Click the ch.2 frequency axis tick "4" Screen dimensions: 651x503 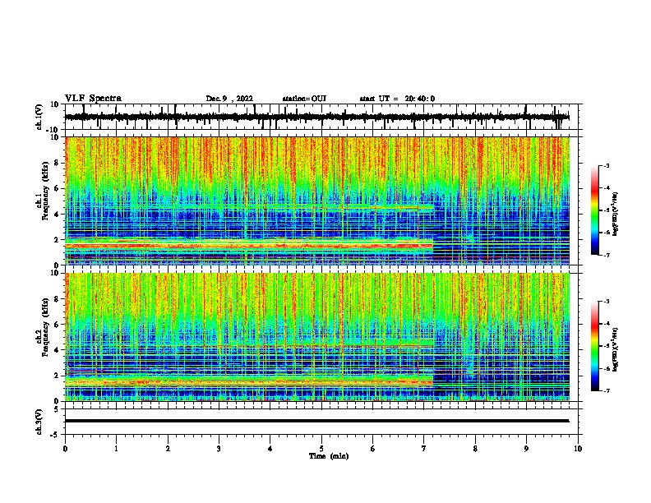[58, 350]
